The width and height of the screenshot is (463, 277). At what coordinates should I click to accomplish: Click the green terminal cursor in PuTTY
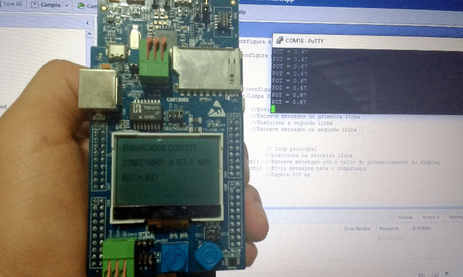pyautogui.click(x=273, y=109)
